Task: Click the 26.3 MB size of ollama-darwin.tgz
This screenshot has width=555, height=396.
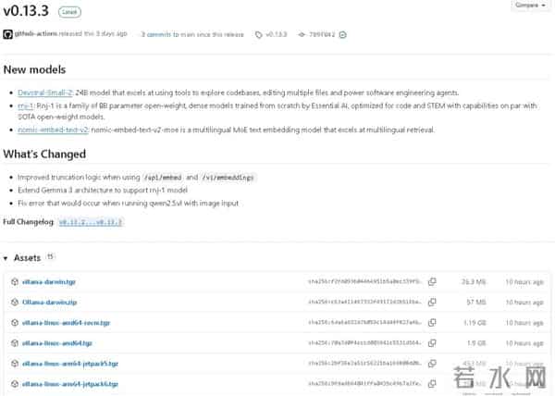Action: (474, 282)
